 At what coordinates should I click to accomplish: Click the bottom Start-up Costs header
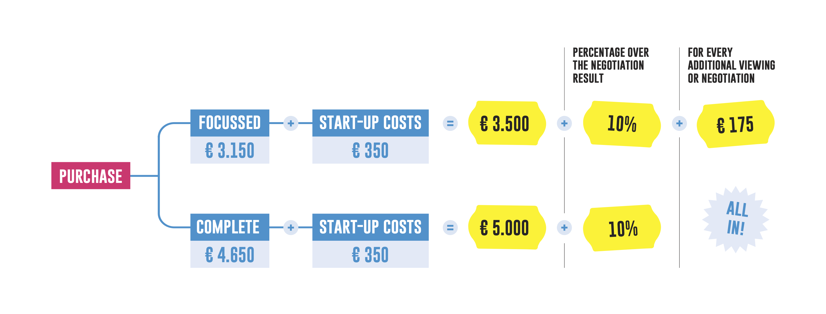(x=370, y=227)
